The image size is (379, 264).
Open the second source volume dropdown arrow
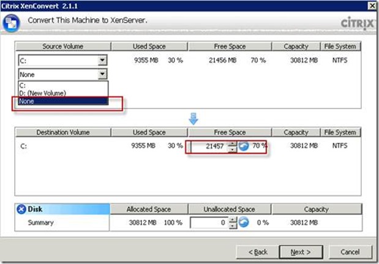(102, 74)
